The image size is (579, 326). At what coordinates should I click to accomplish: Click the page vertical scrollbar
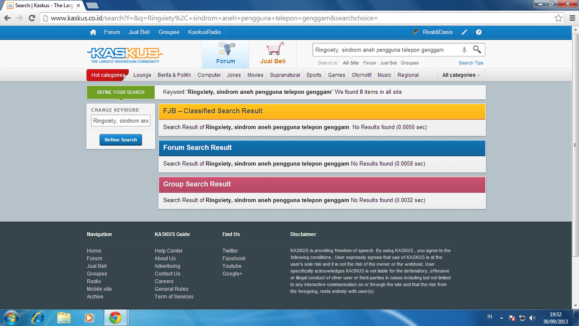coord(575,145)
